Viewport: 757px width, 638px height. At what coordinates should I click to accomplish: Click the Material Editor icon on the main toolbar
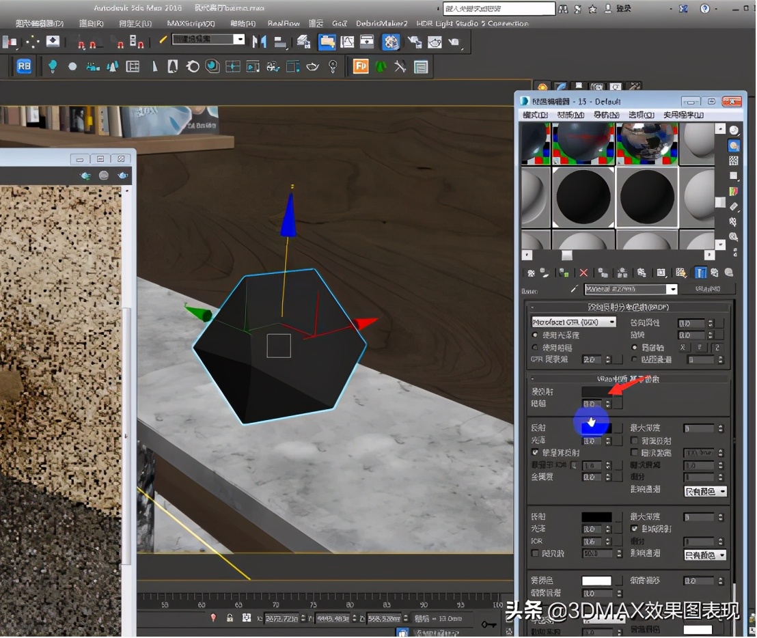tap(391, 42)
